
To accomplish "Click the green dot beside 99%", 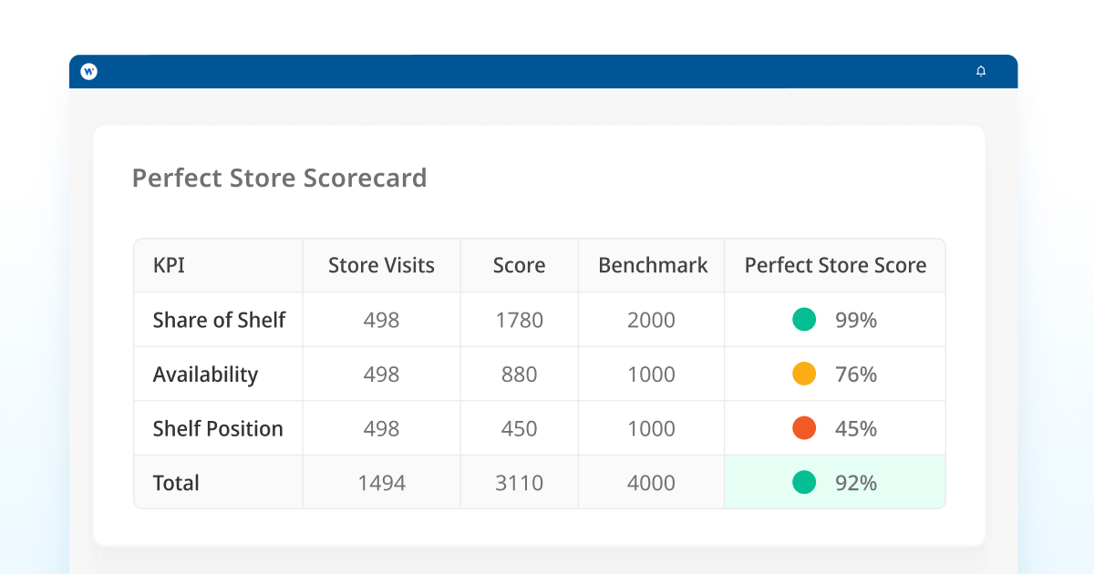I will click(804, 320).
